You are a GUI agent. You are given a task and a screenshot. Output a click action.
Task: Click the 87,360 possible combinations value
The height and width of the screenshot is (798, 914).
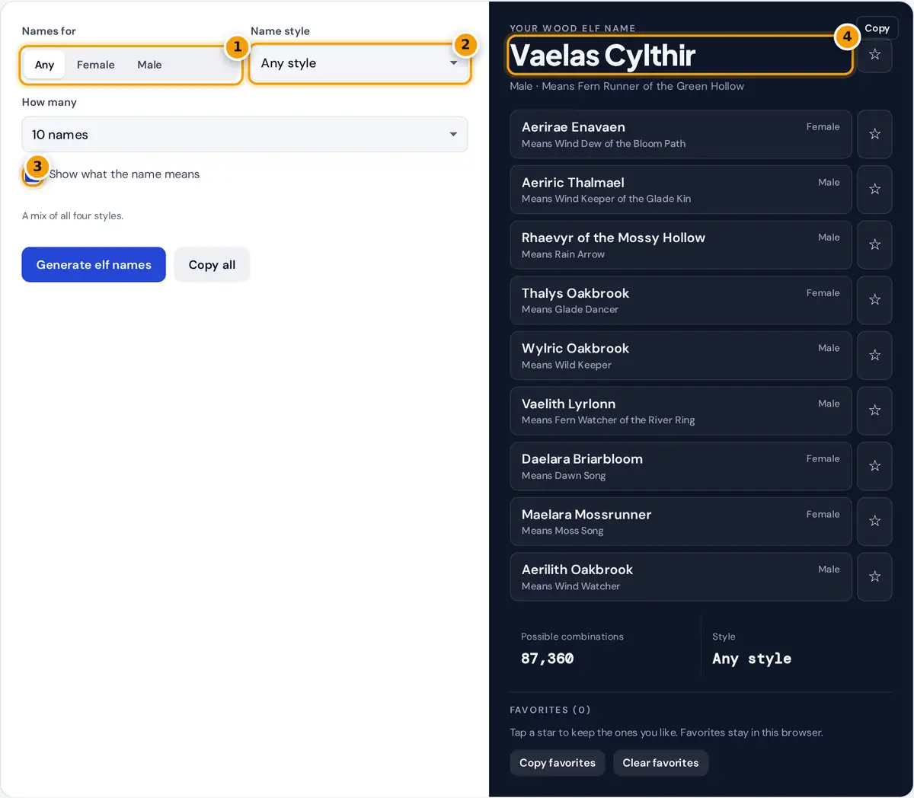click(548, 659)
